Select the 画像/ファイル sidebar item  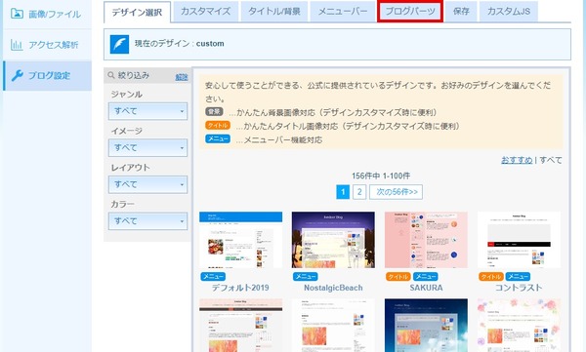click(47, 15)
